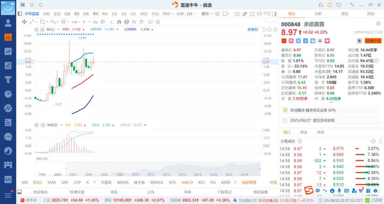
Task: Open the drawing tools settings gear
Action: point(158,22)
